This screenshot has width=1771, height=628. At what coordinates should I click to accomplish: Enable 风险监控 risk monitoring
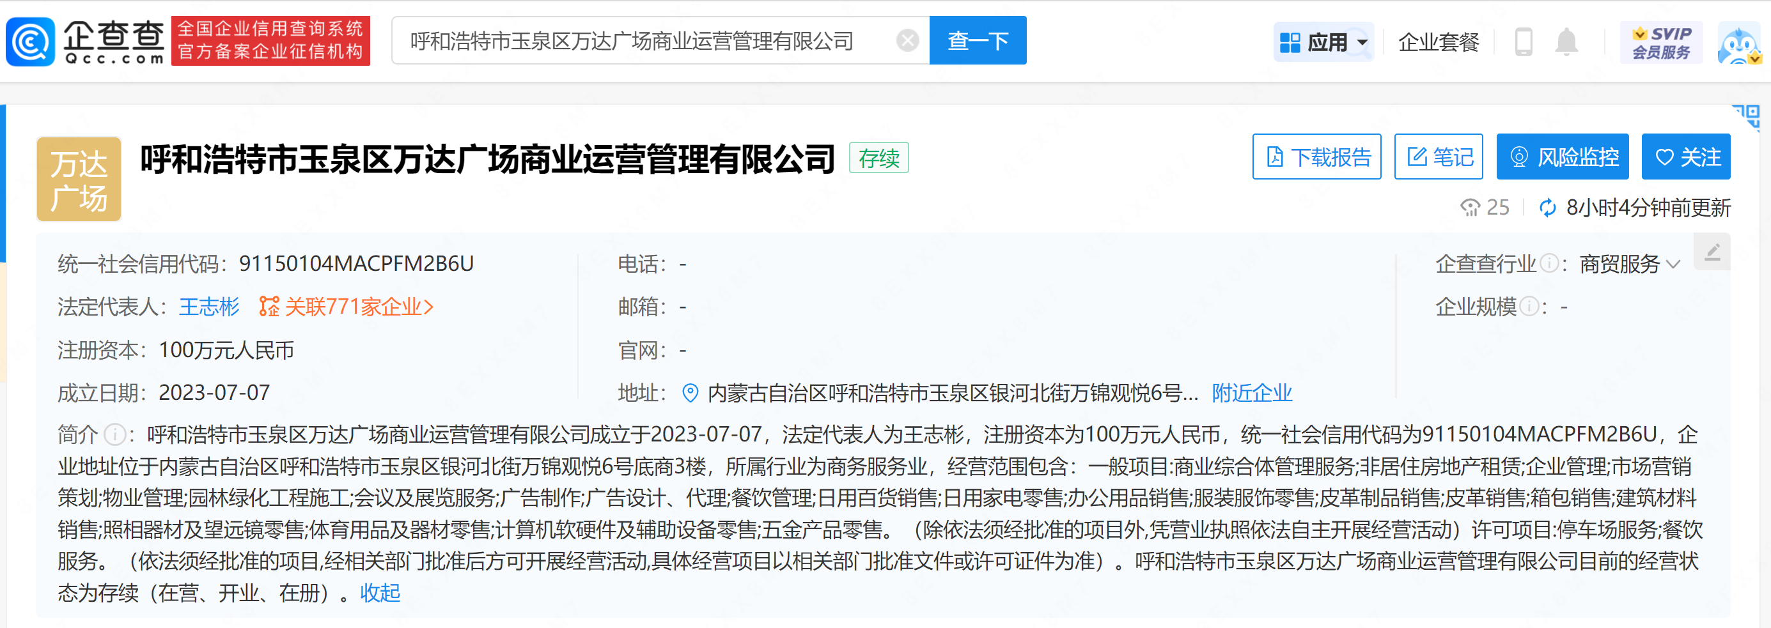click(1563, 157)
